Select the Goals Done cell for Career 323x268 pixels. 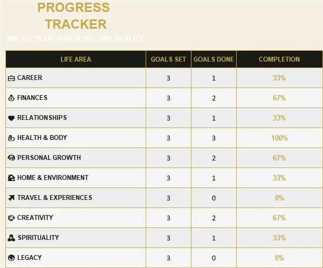pos(214,78)
